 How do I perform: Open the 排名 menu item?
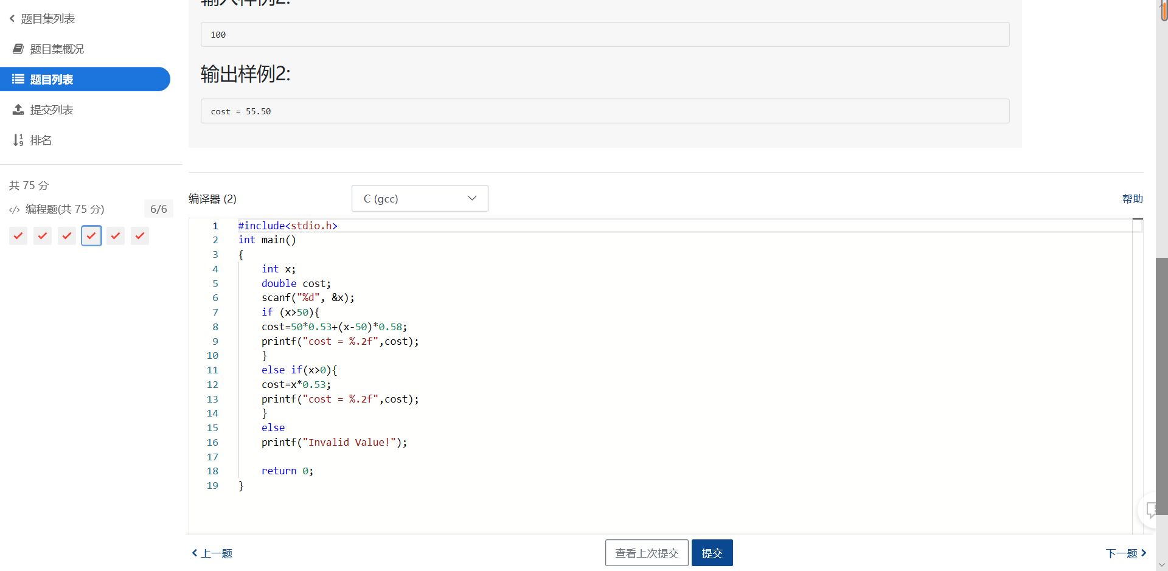coord(41,140)
